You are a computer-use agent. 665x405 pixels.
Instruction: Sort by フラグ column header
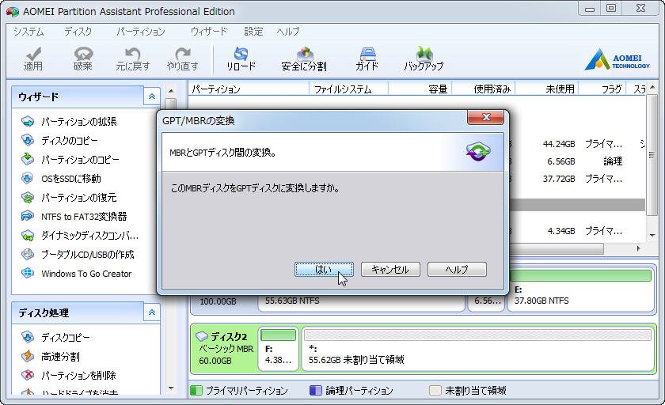point(602,89)
